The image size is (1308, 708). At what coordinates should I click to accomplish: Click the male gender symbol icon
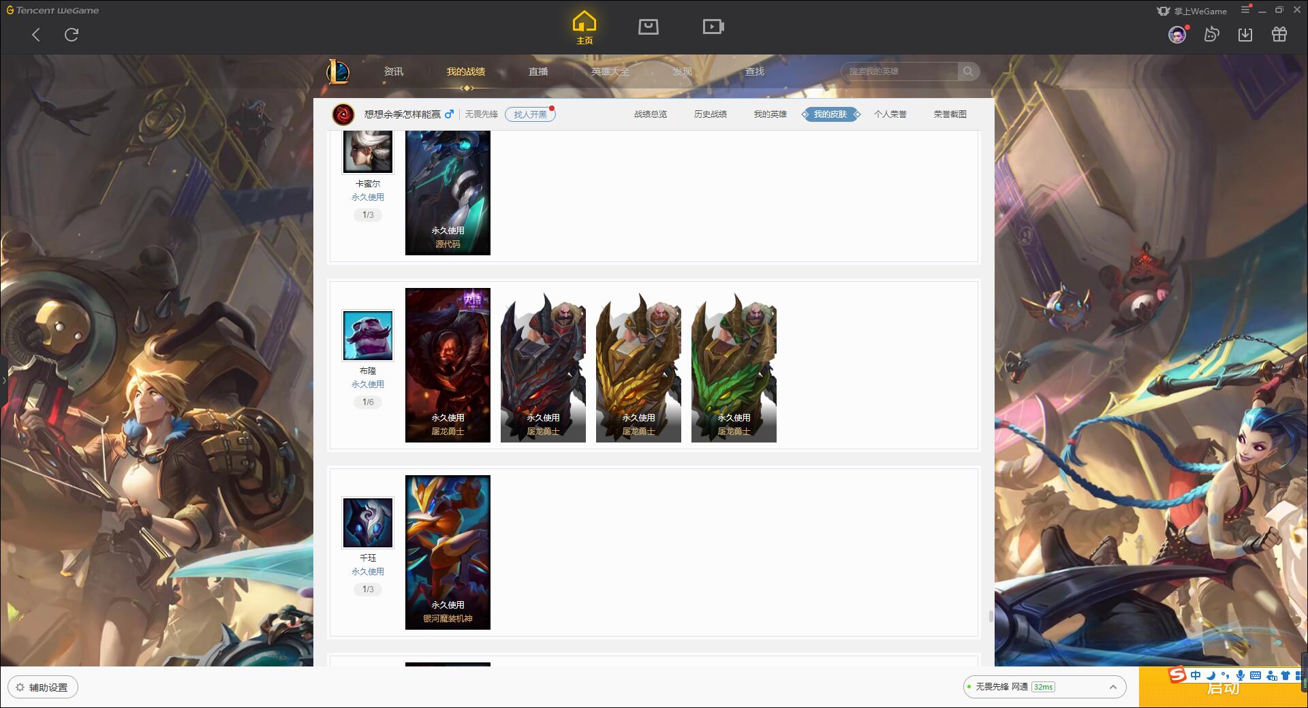pos(449,114)
